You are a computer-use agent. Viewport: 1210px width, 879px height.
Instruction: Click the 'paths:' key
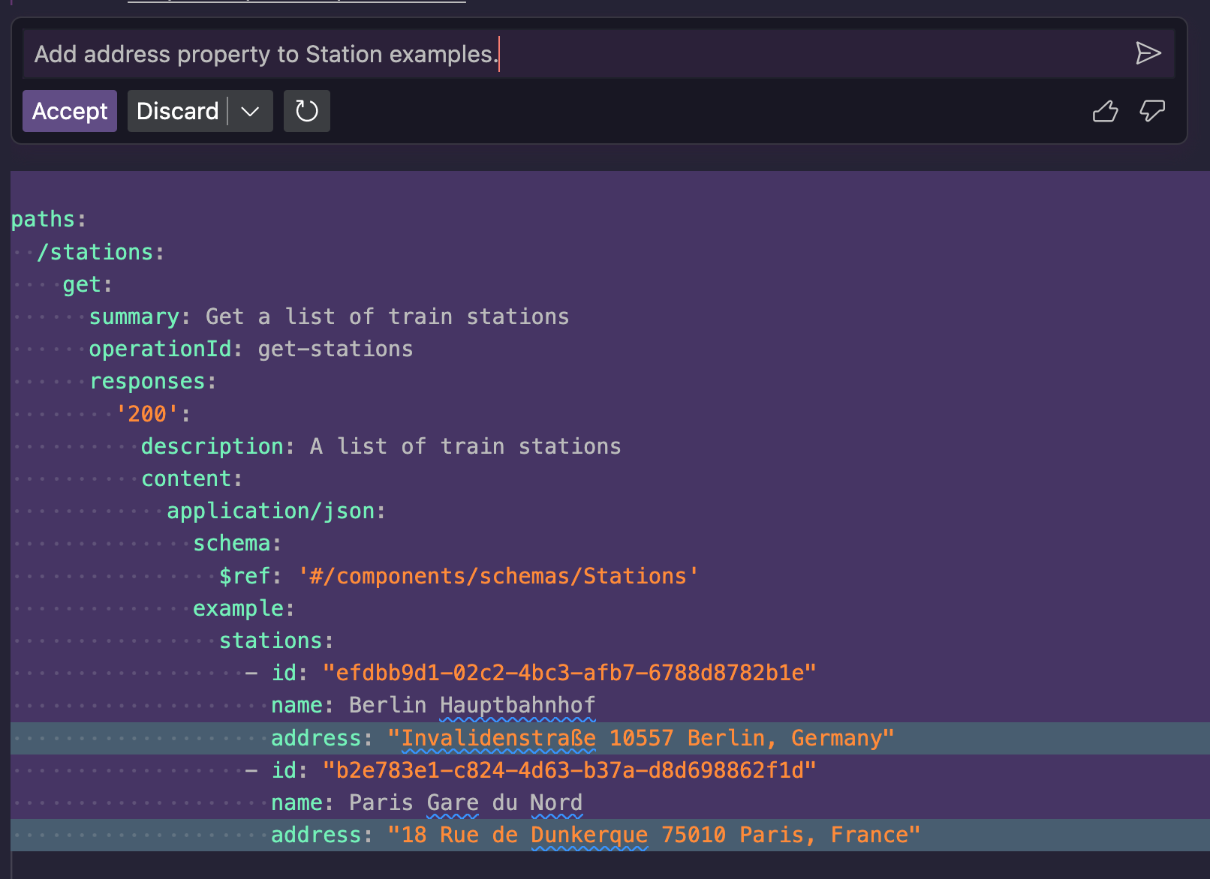49,219
